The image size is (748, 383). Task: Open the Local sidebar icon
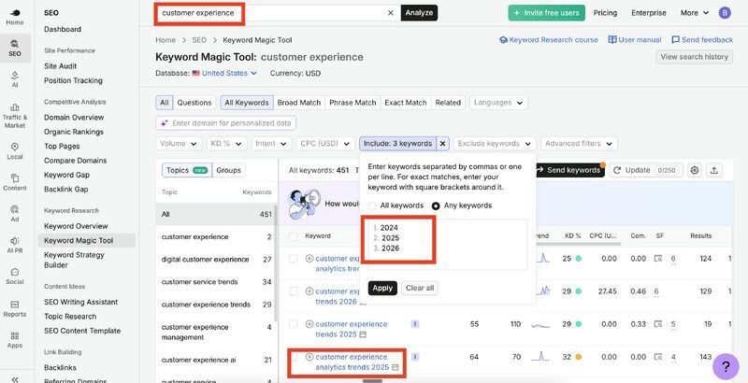[x=15, y=151]
